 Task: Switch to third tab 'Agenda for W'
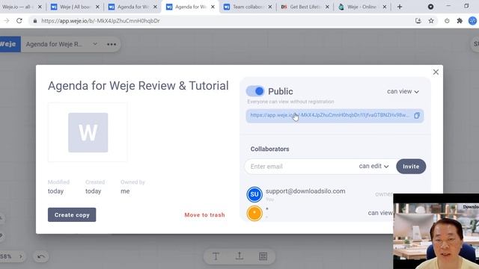[132, 7]
